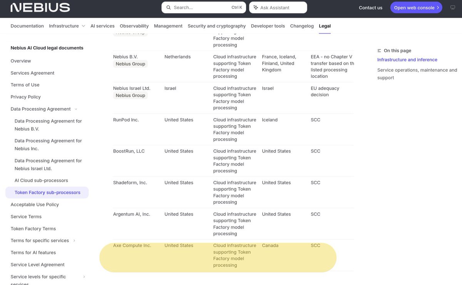Screen dimensions: 462x285
Task: Open the Service Level Agreement page
Action: [x=38, y=265]
